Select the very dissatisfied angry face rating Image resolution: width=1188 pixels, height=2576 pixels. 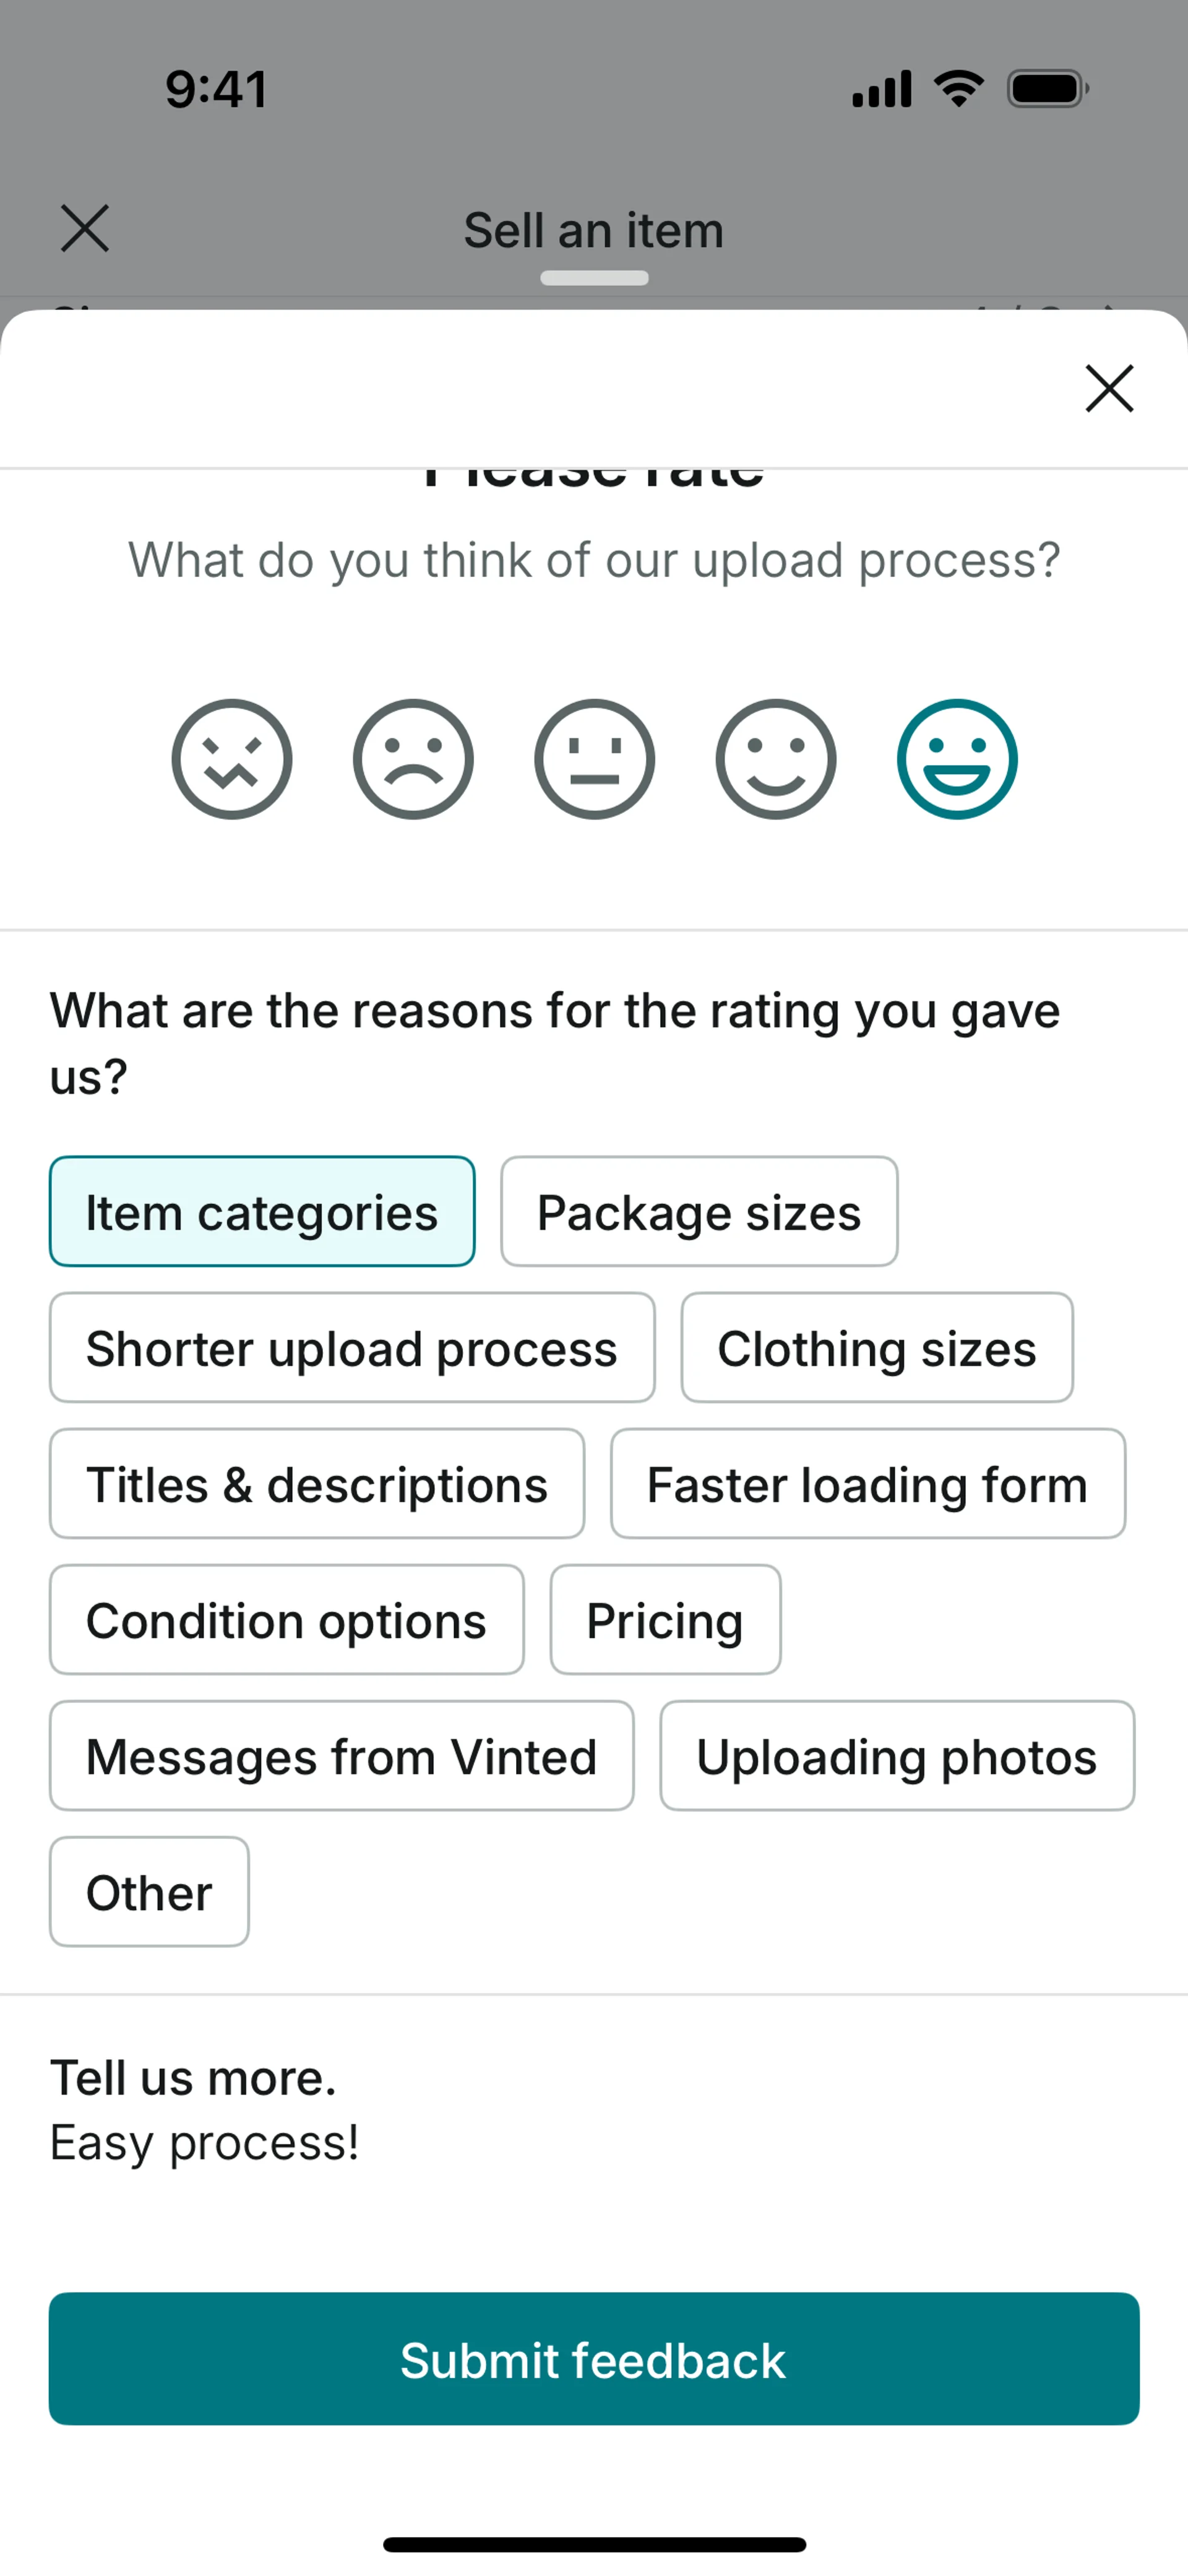(231, 759)
